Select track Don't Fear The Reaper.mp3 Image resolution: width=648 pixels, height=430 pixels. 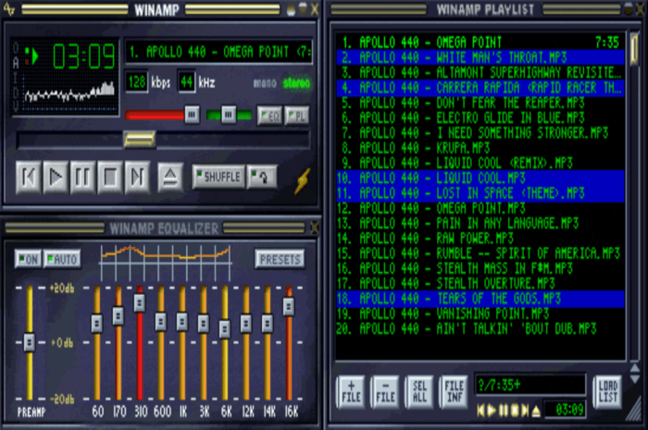pyautogui.click(x=480, y=103)
